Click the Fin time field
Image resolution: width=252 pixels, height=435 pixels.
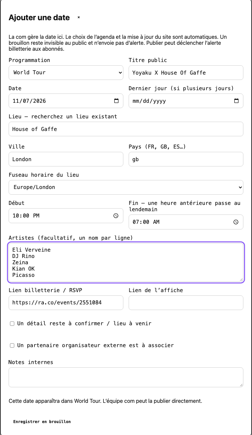(186, 222)
